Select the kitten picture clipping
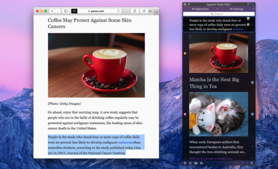 (218, 114)
